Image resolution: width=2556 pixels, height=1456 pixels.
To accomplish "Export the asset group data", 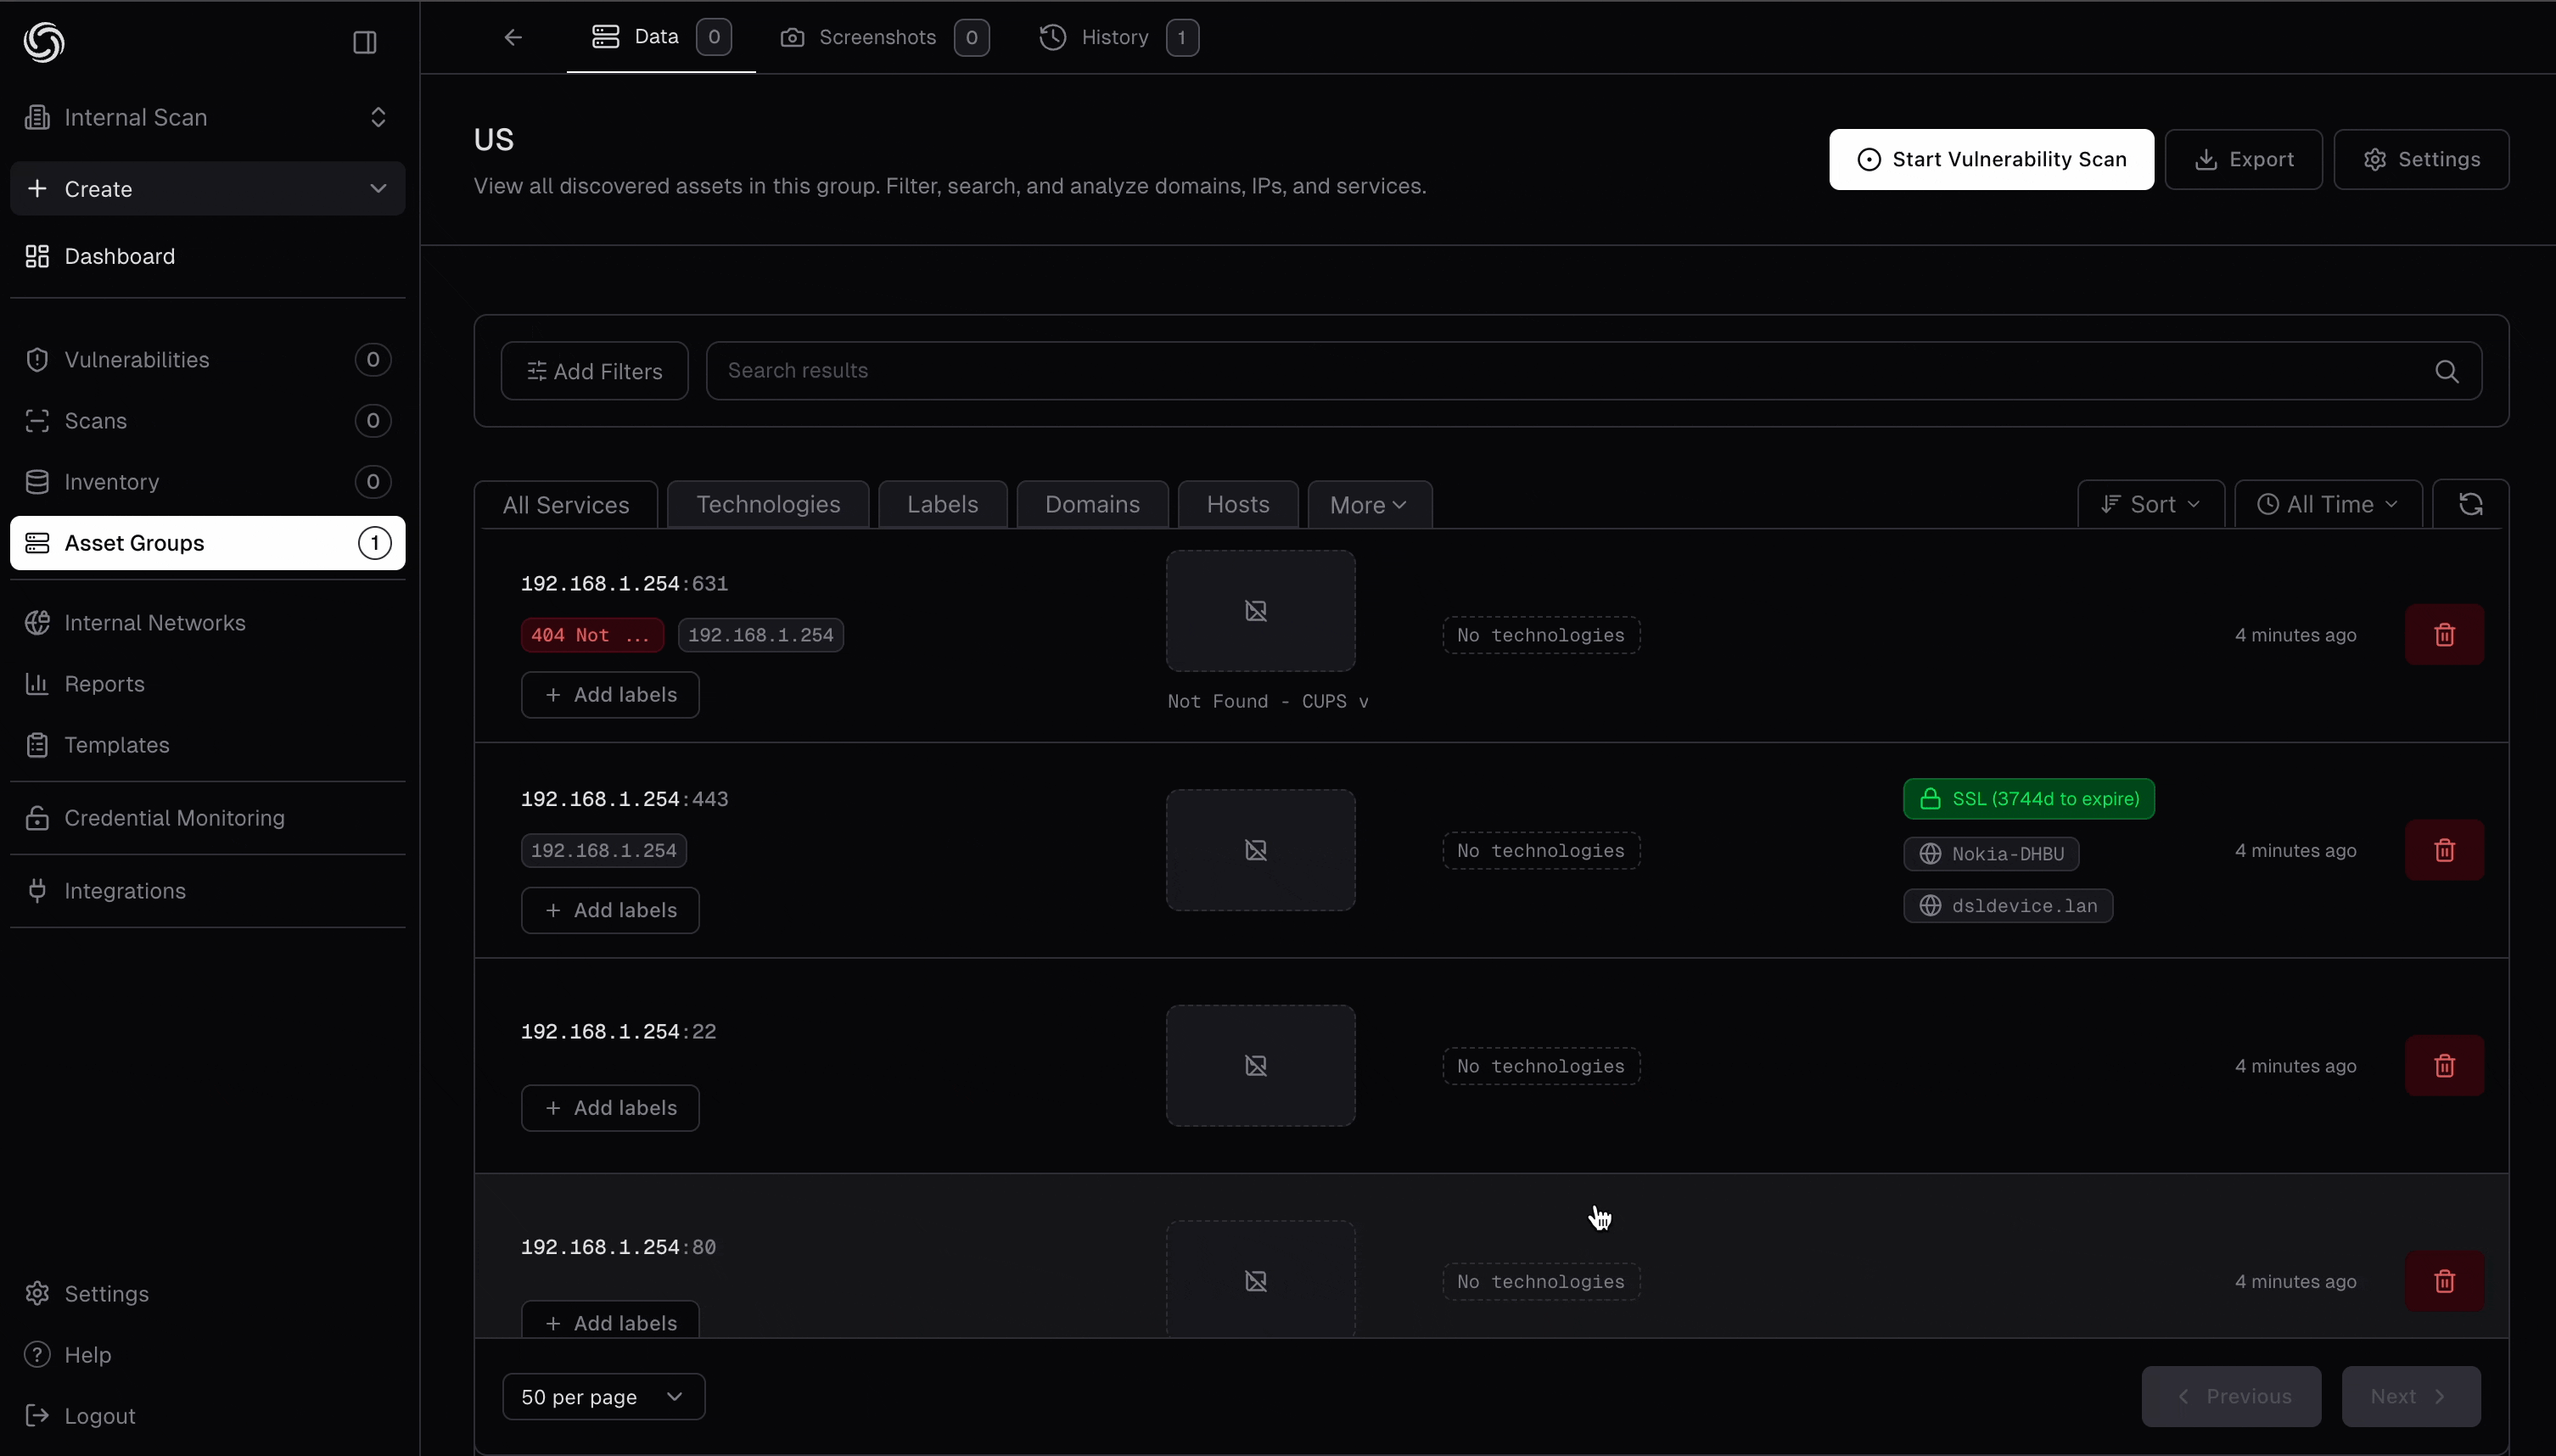I will tap(2243, 159).
